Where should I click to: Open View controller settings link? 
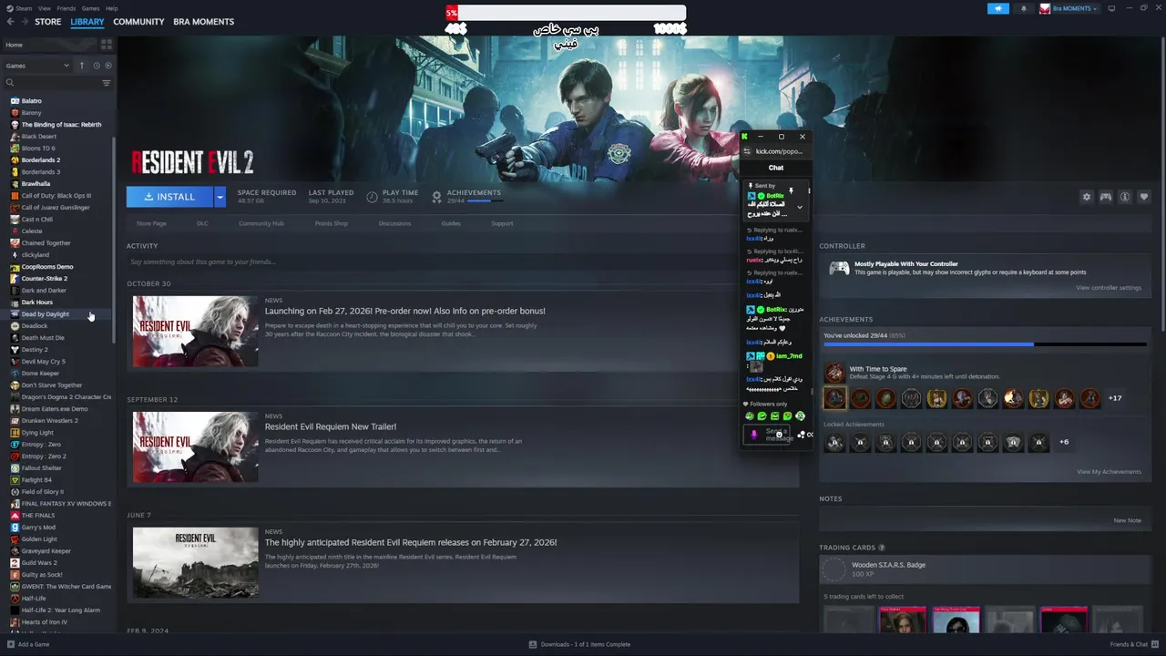(x=1108, y=288)
